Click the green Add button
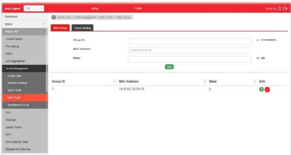This screenshot has width=291, height=155. pyautogui.click(x=169, y=67)
